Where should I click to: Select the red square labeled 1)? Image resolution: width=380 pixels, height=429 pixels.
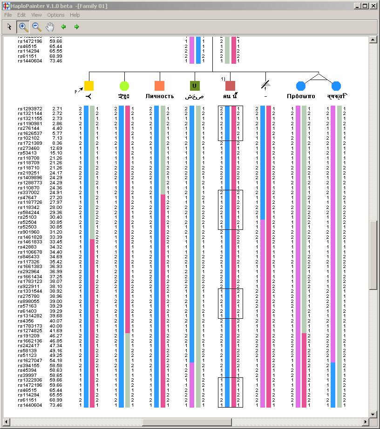click(x=230, y=86)
